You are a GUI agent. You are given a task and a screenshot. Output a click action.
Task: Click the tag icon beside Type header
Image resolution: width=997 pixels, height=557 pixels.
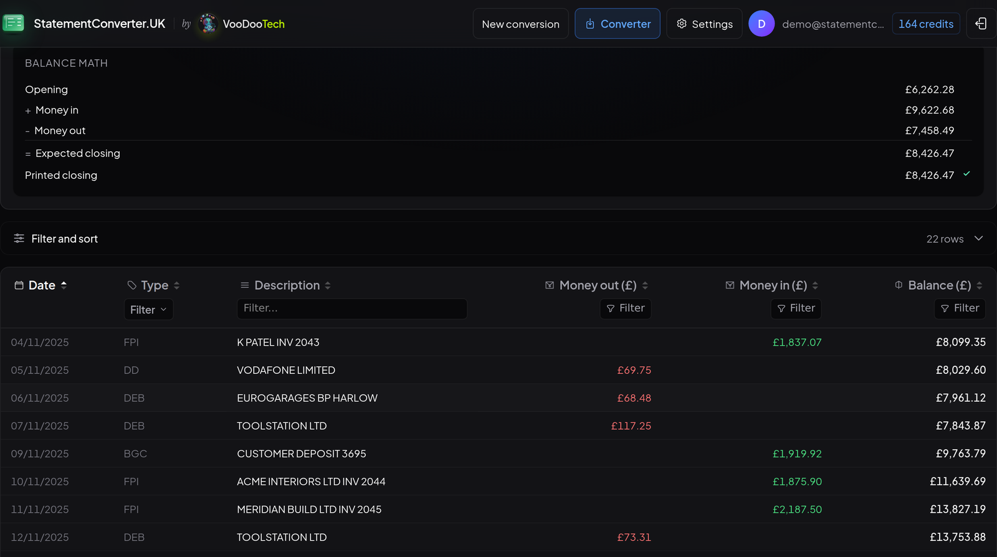[x=132, y=285]
